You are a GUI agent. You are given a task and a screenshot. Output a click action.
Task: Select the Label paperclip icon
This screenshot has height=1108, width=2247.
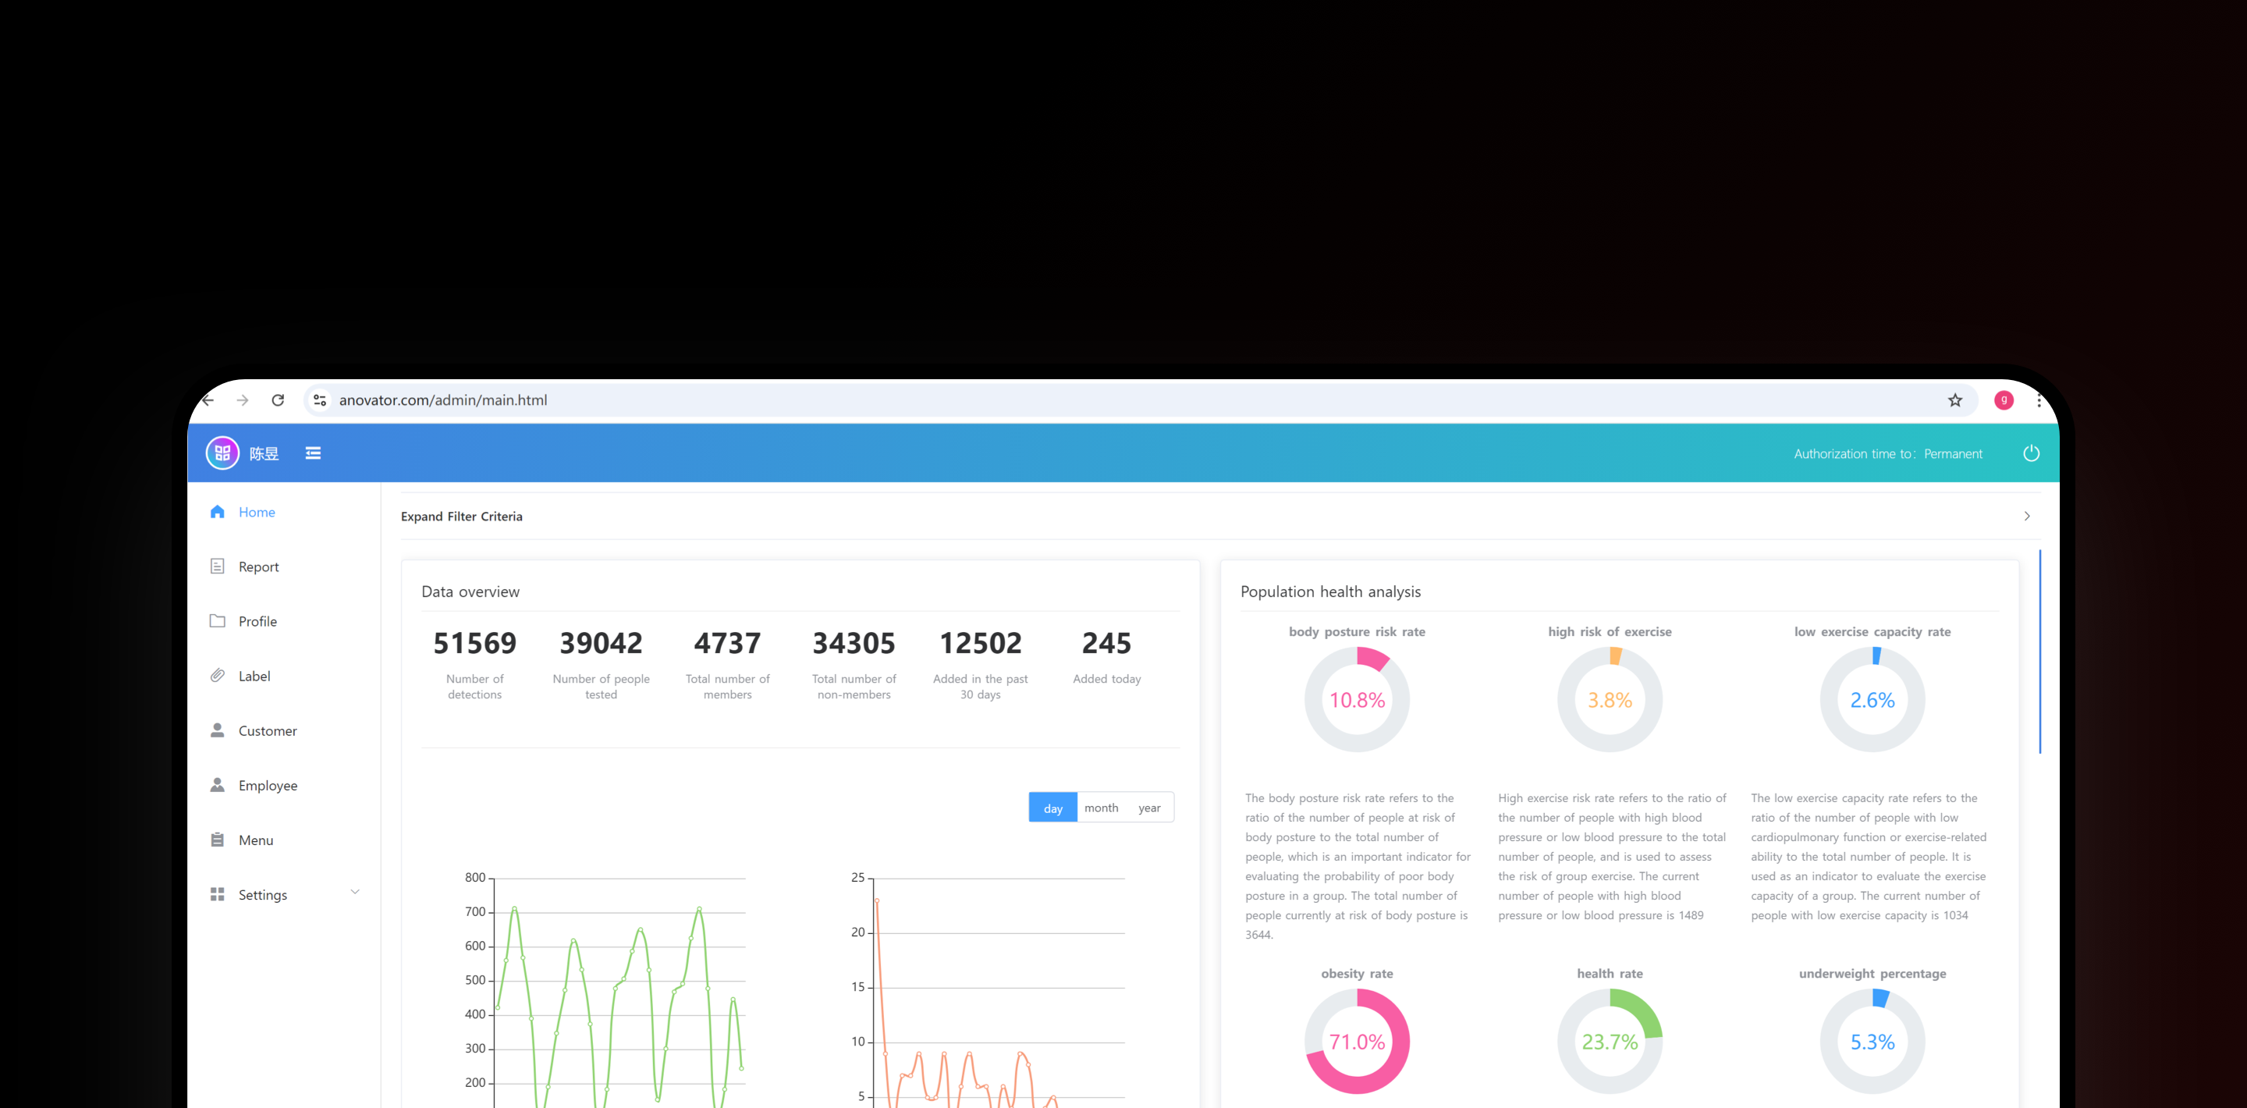(x=217, y=675)
